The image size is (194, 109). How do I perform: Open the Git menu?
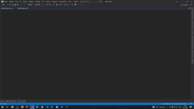(20, 2)
